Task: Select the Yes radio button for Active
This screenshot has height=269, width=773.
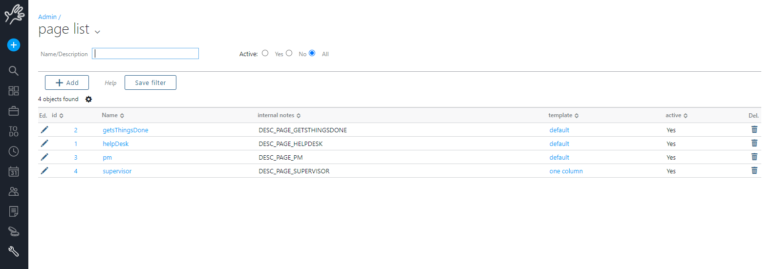Action: coord(265,53)
